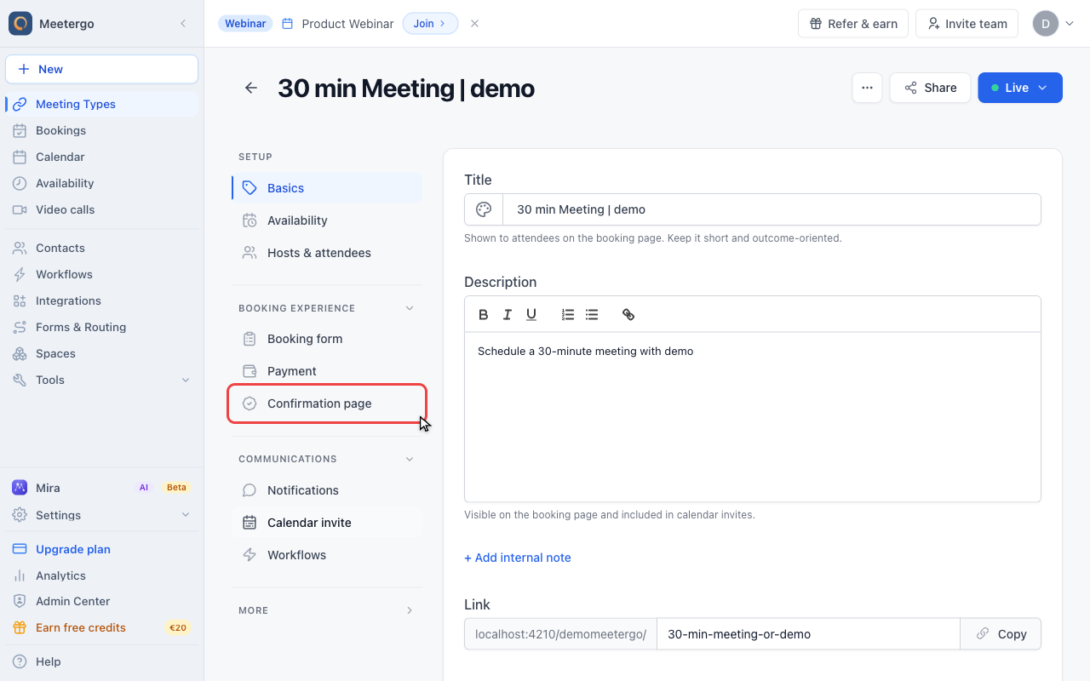Click the Share button

[930, 88]
